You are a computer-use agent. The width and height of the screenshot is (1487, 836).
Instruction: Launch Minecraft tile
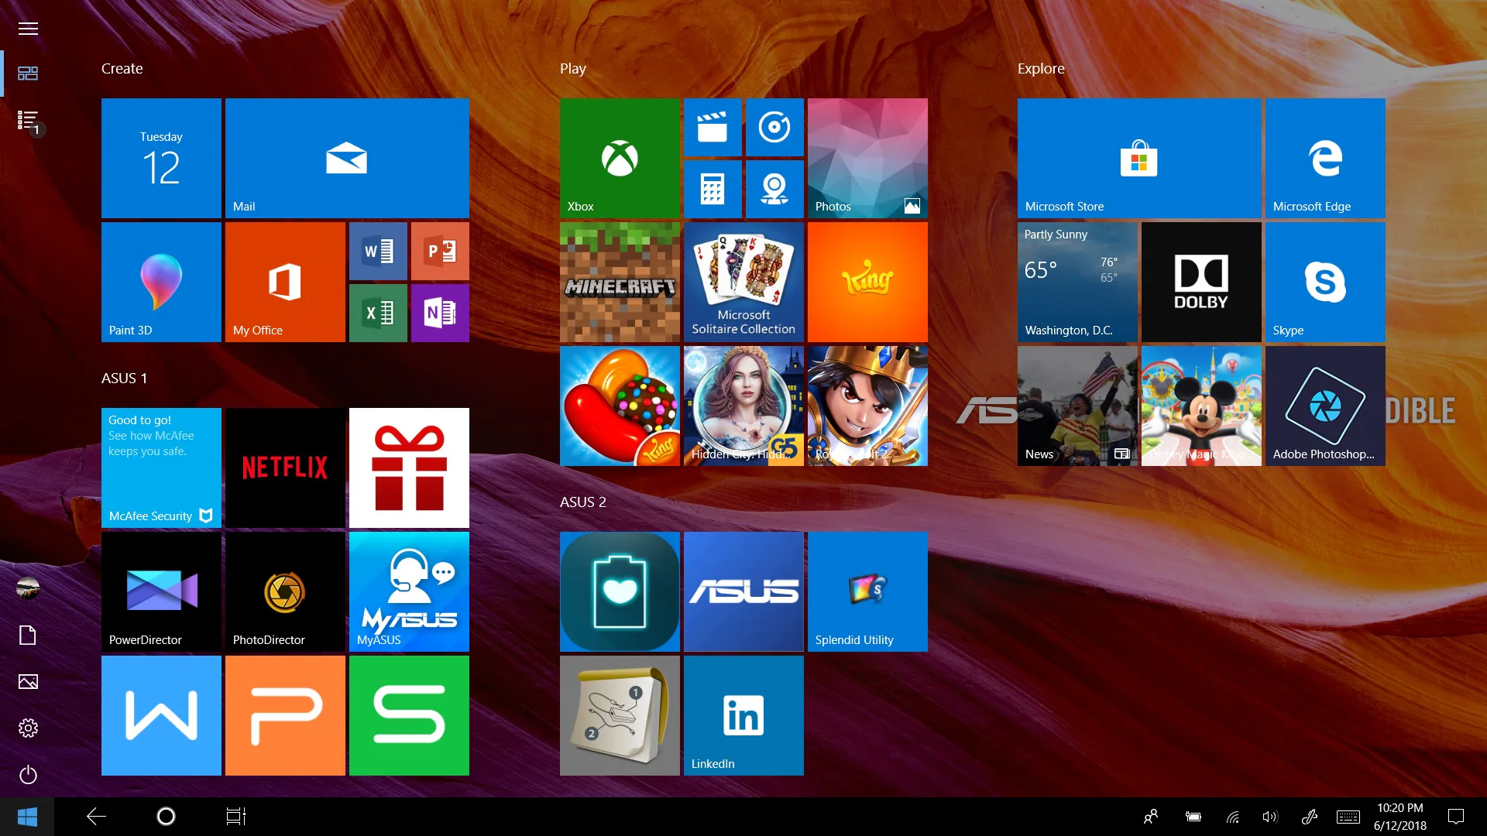click(x=620, y=282)
